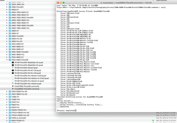Image resolution: width=177 pixels, height=123 pixels.
Task: Click the 4880-K7 folder icon
Action: tap(10, 31)
